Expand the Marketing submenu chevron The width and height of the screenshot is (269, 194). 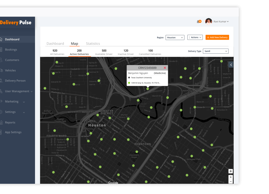click(x=24, y=102)
